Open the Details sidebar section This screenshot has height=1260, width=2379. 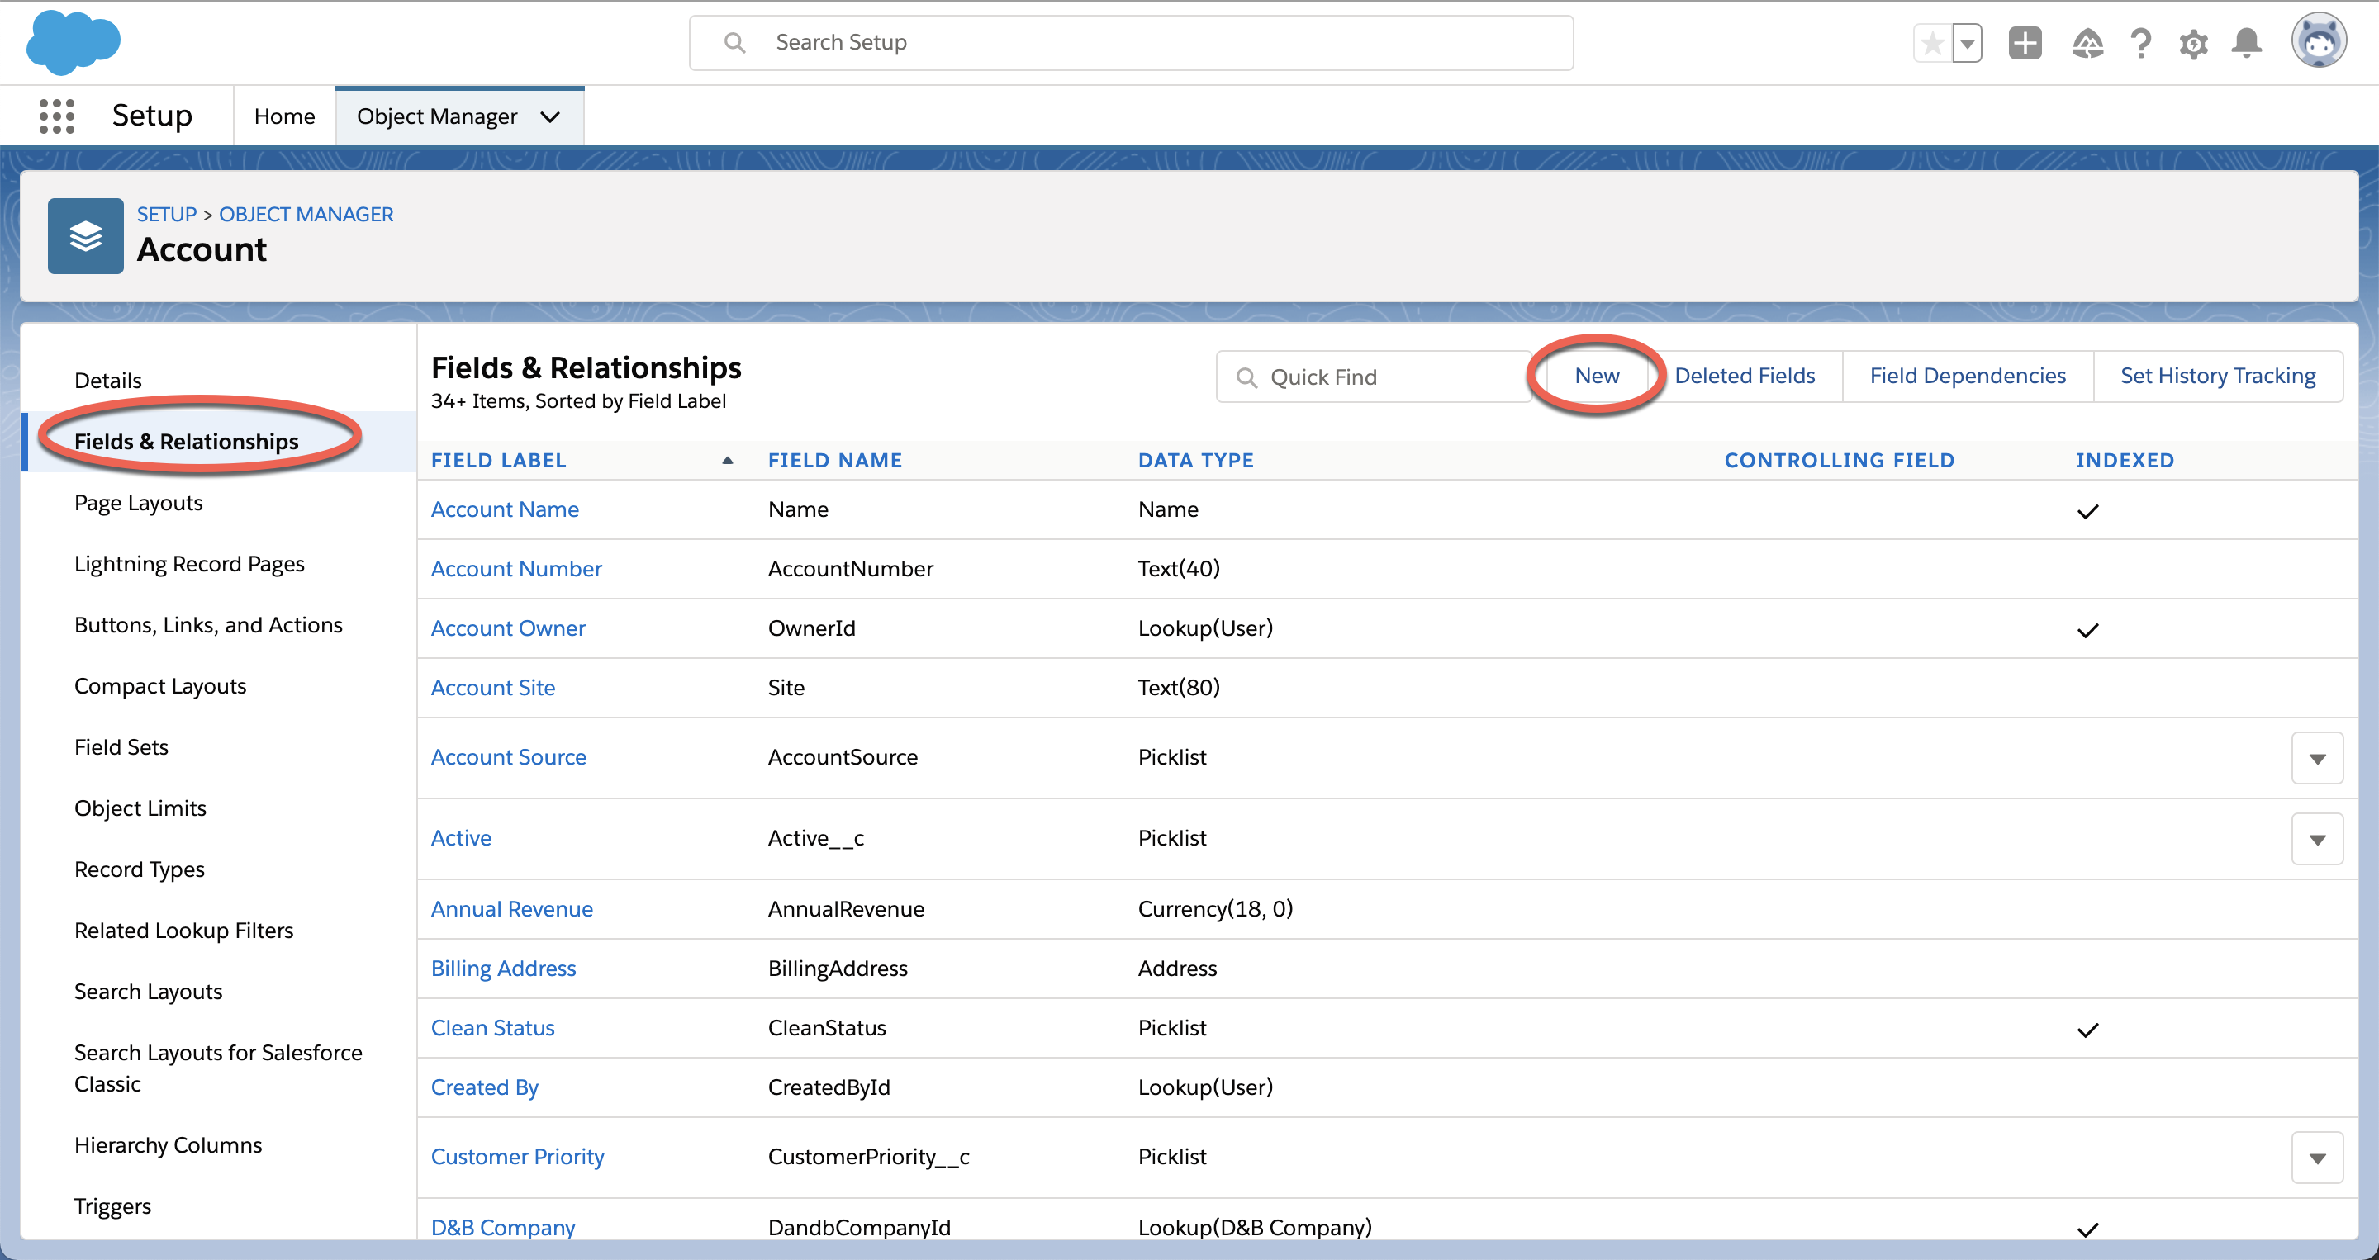[x=108, y=381]
